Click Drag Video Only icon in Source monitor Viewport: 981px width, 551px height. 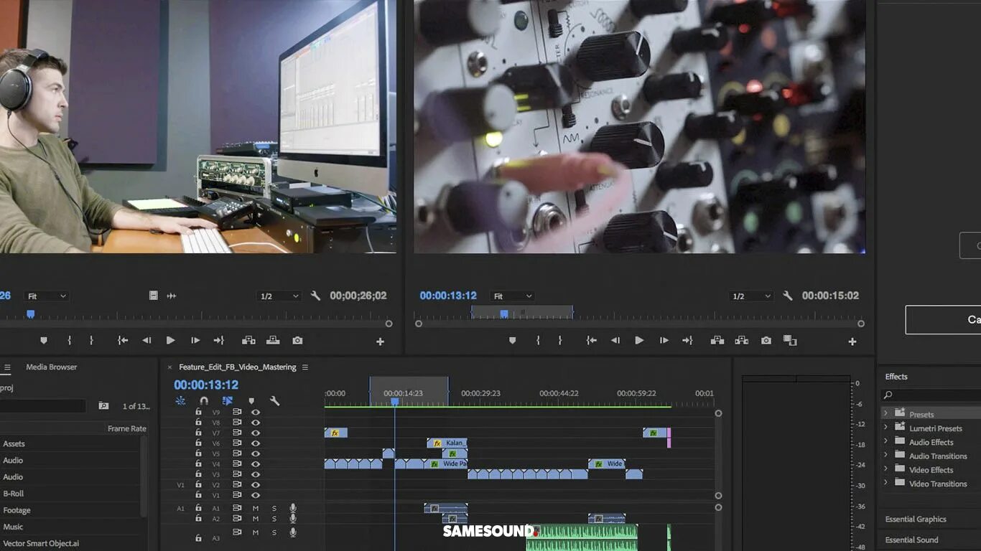(154, 296)
